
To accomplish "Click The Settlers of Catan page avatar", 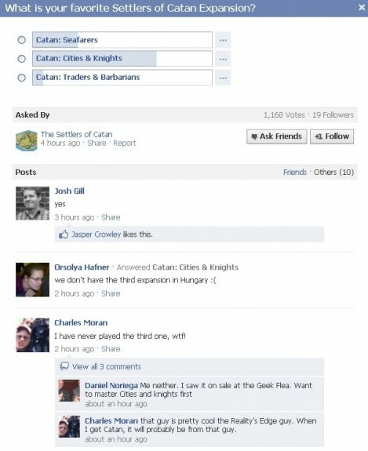I will tap(27, 140).
